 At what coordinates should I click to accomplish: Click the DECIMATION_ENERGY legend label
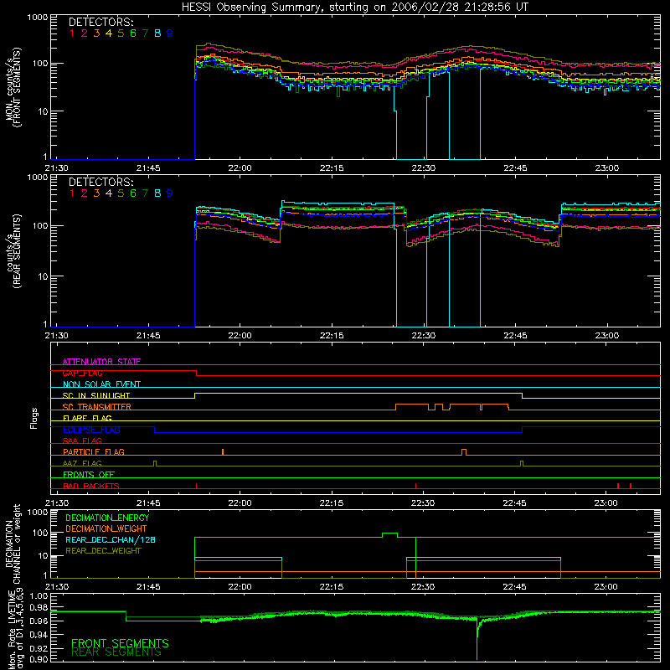(x=107, y=518)
